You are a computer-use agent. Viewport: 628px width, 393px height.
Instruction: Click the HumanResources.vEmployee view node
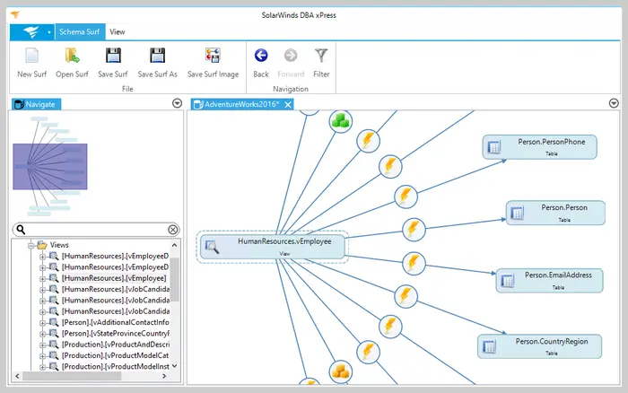pyautogui.click(x=272, y=246)
